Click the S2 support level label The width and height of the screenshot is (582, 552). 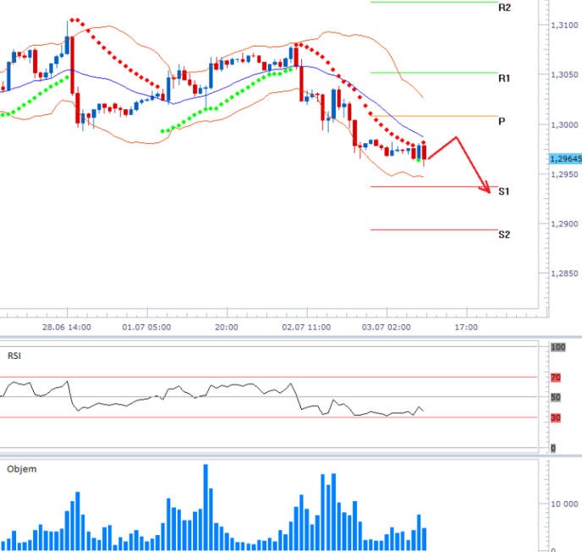pyautogui.click(x=504, y=235)
